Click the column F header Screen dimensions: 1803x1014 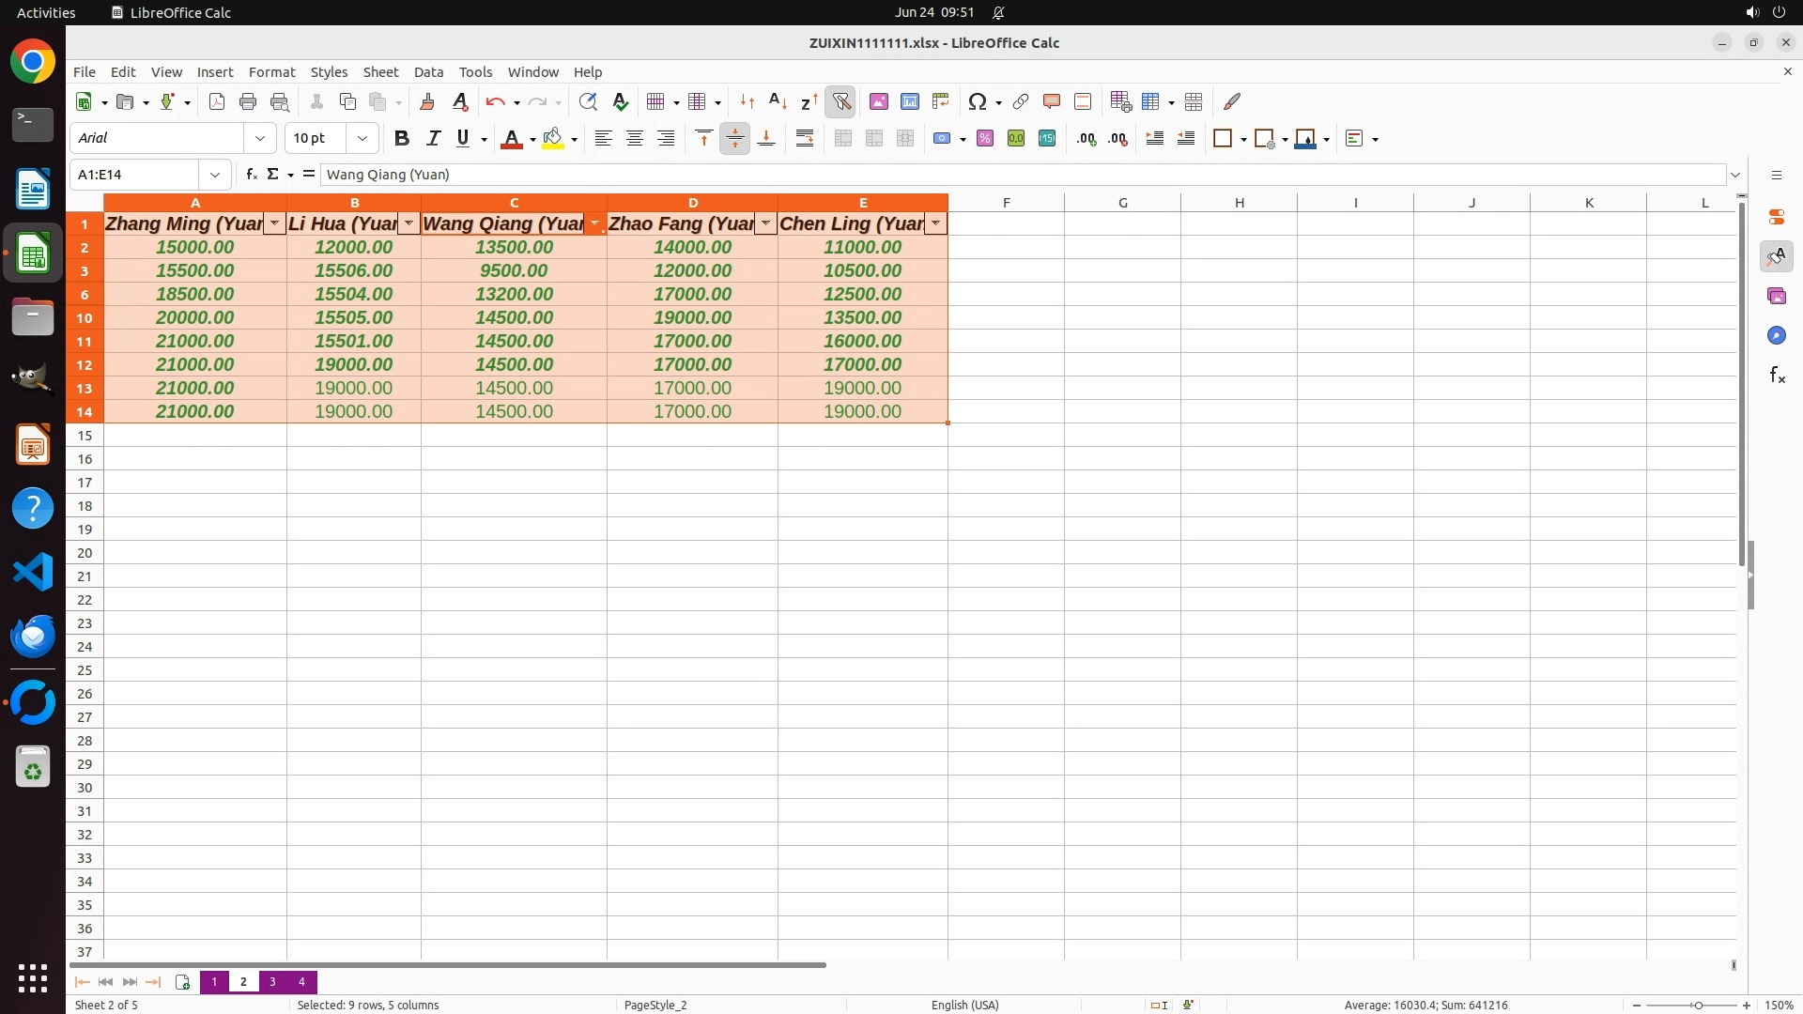[1006, 202]
